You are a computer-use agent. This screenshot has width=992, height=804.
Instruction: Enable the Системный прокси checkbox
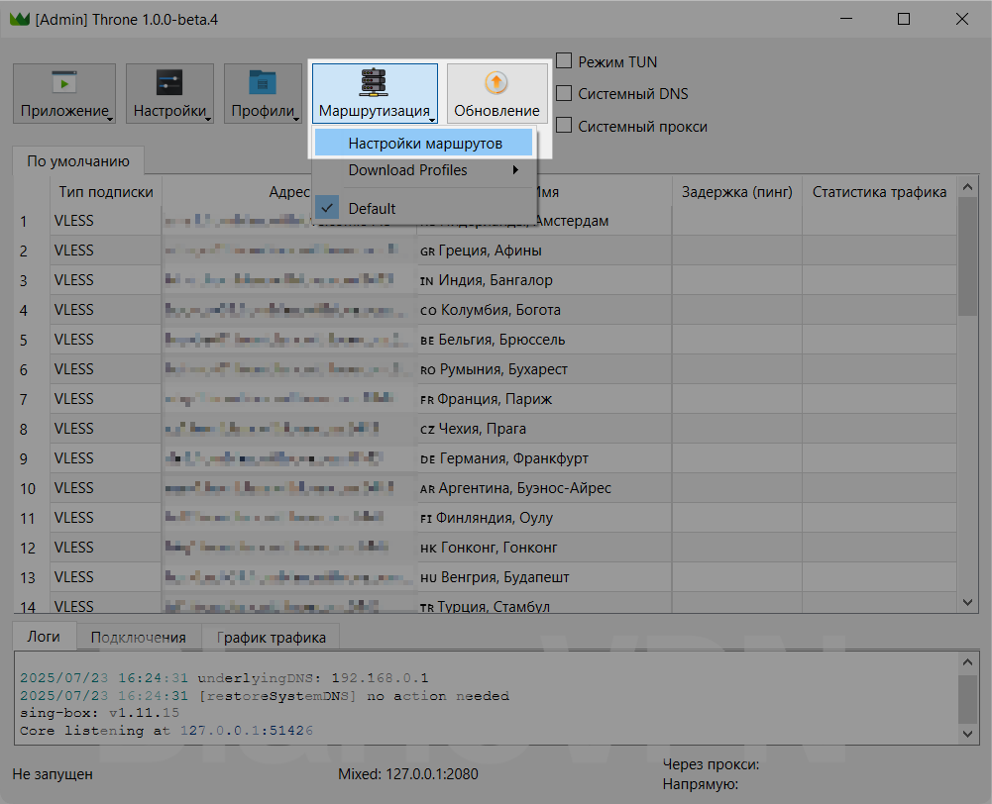coord(564,126)
